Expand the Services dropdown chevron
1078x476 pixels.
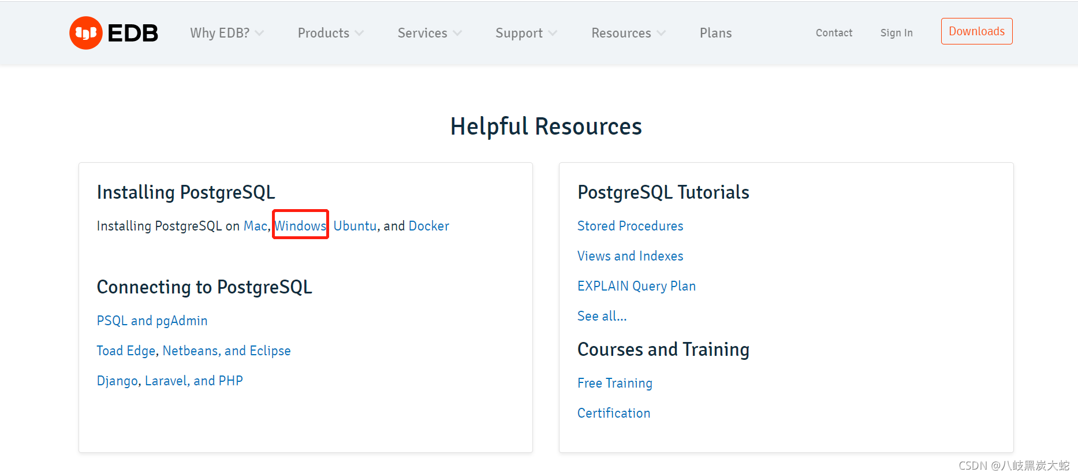(x=457, y=34)
